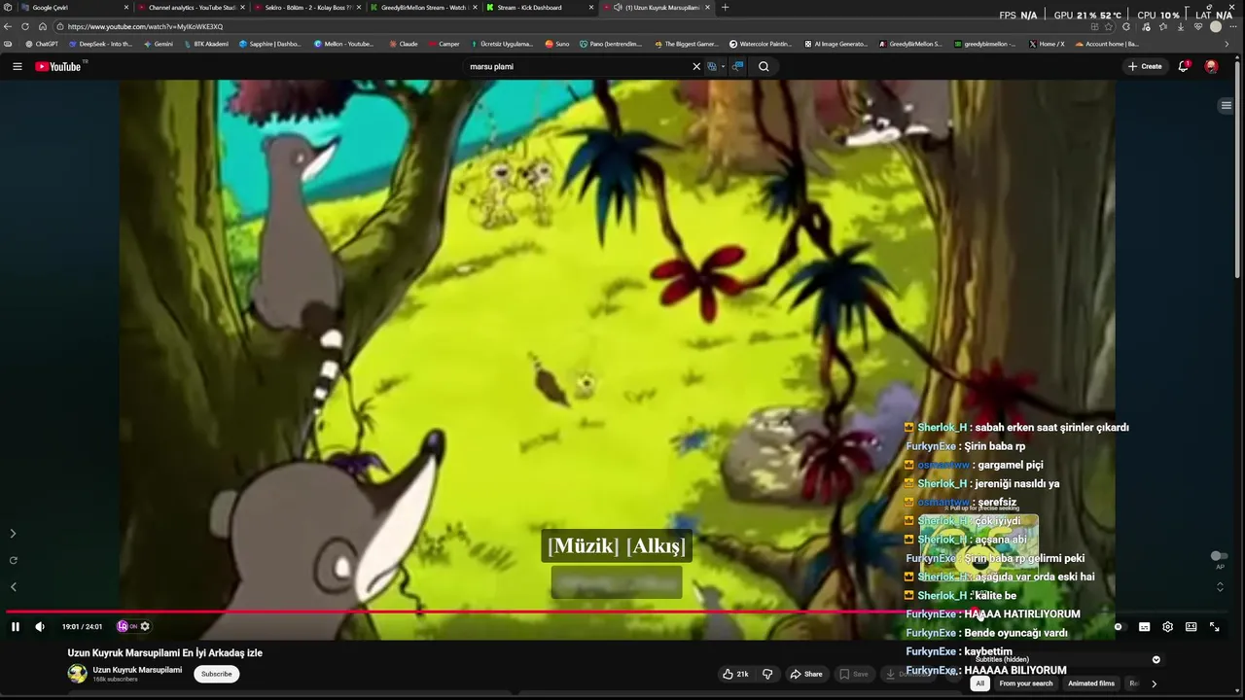Click the reload icon on left sidebar
The width and height of the screenshot is (1245, 700).
(x=13, y=560)
